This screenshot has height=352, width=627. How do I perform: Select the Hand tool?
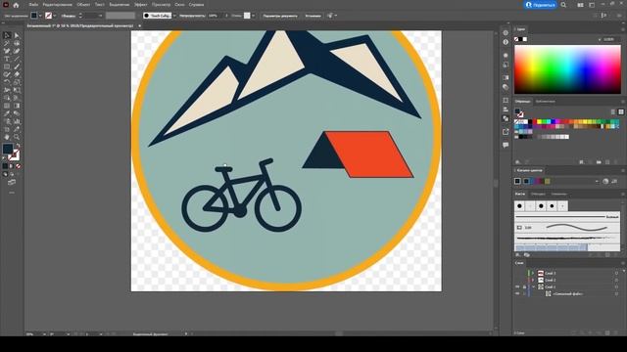click(7, 137)
